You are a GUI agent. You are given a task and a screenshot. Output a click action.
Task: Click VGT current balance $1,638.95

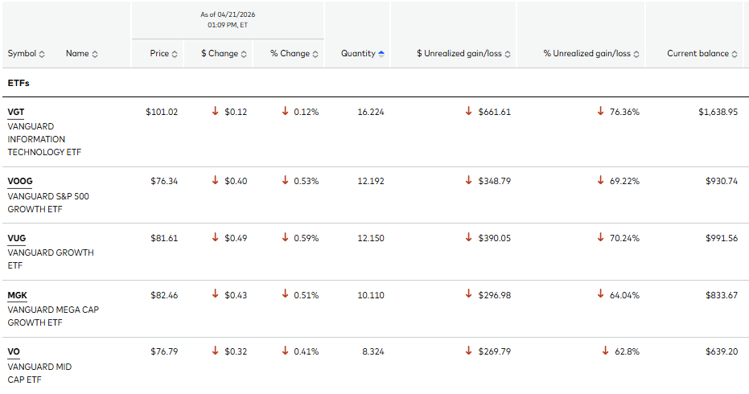tap(718, 112)
